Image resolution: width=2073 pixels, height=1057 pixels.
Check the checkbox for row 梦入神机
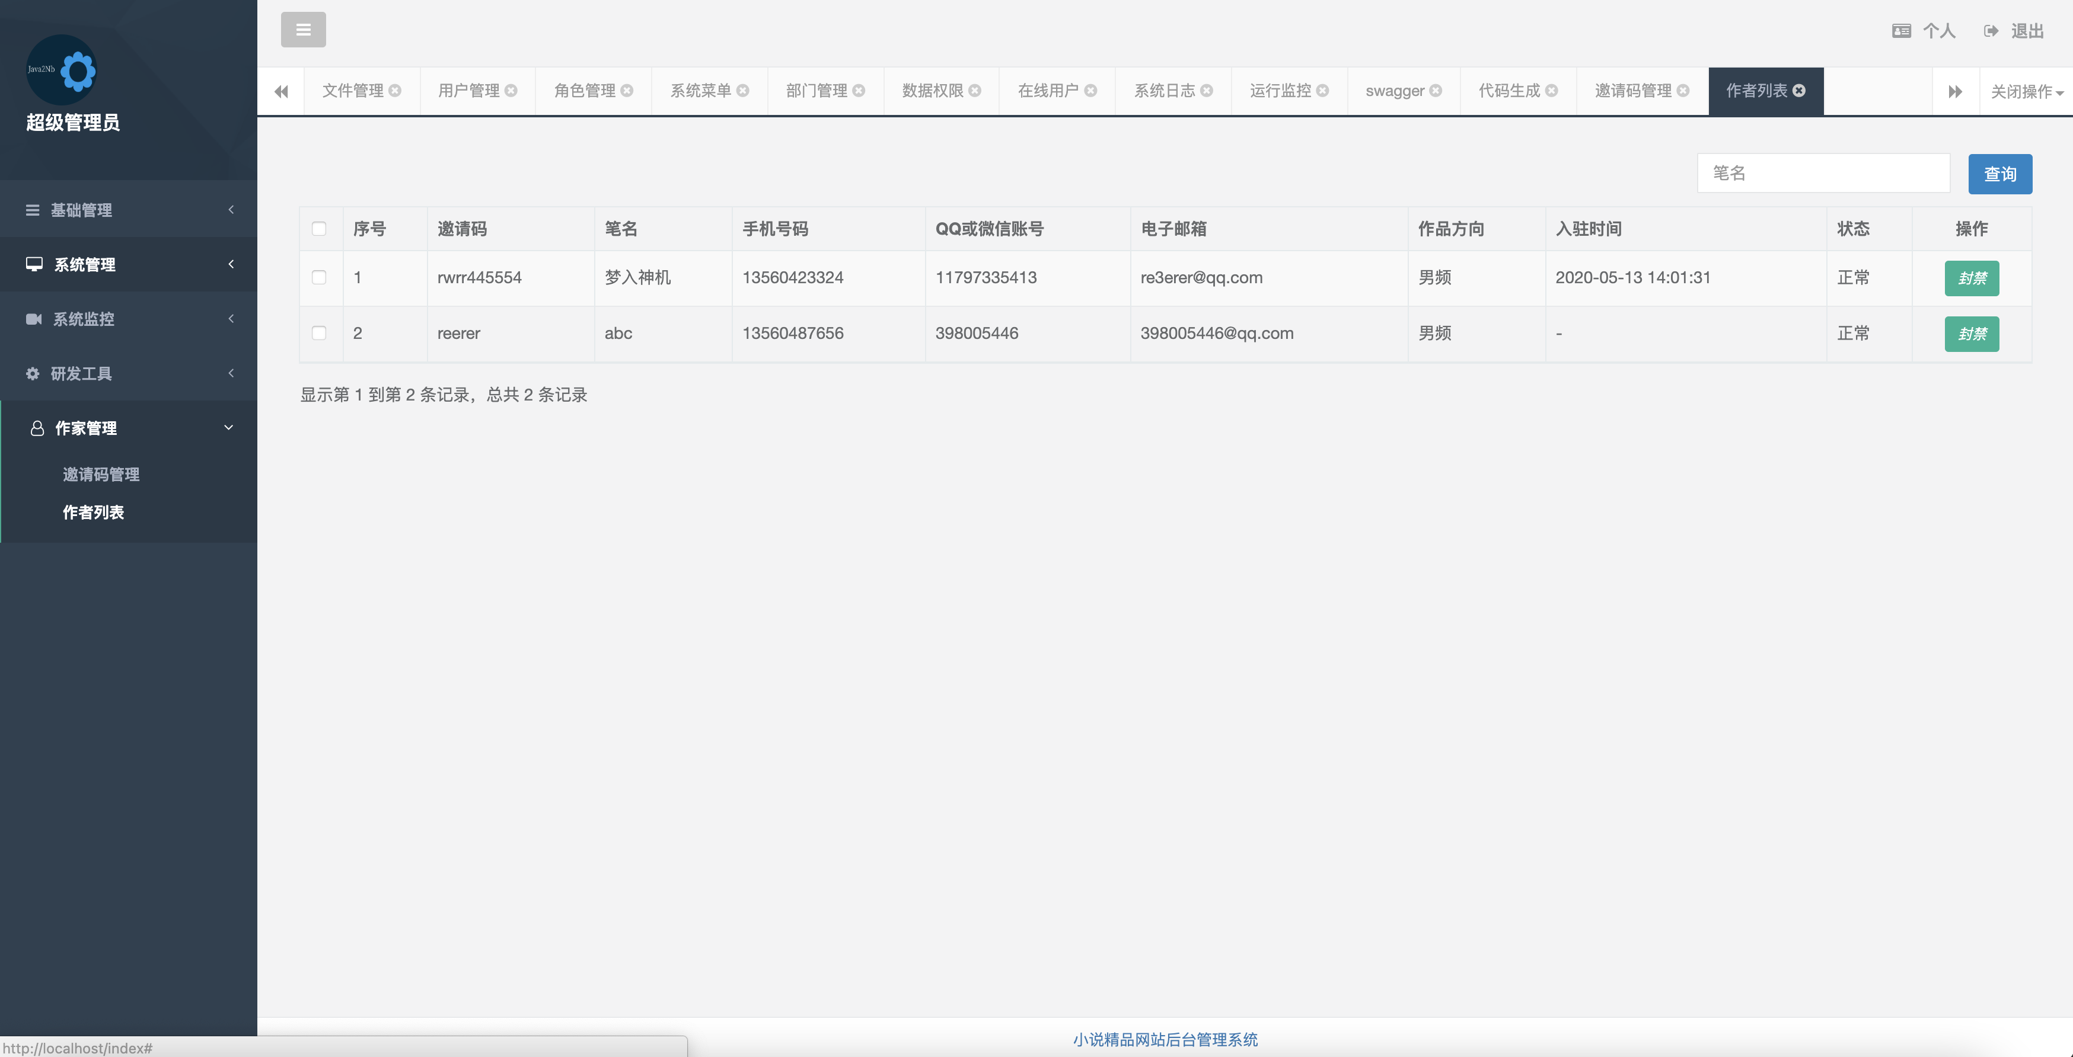pyautogui.click(x=318, y=277)
